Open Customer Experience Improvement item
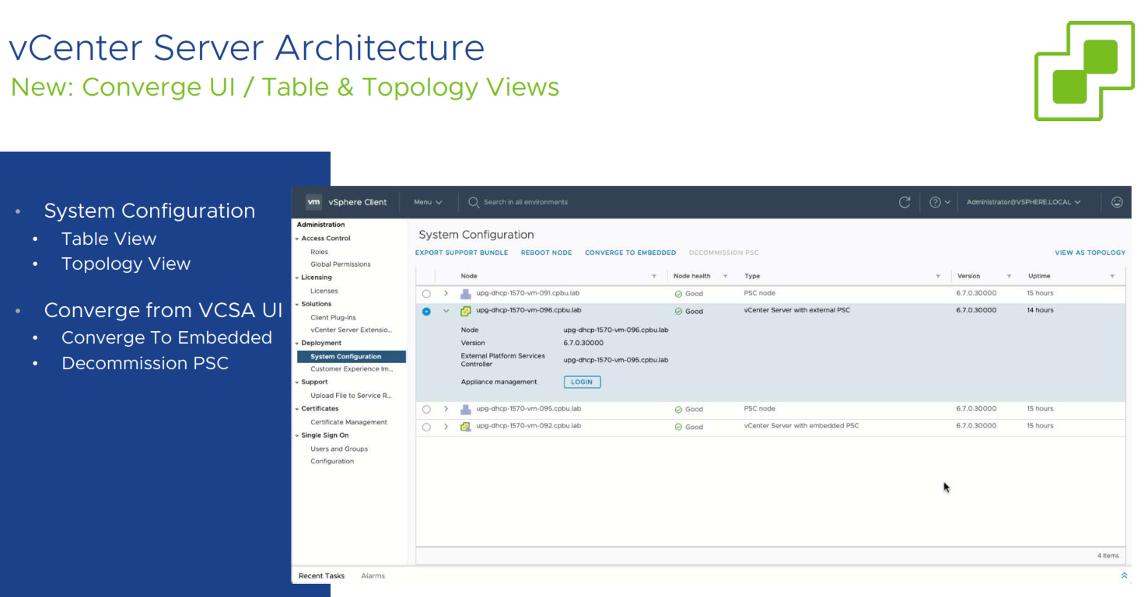This screenshot has width=1148, height=597. 352,369
